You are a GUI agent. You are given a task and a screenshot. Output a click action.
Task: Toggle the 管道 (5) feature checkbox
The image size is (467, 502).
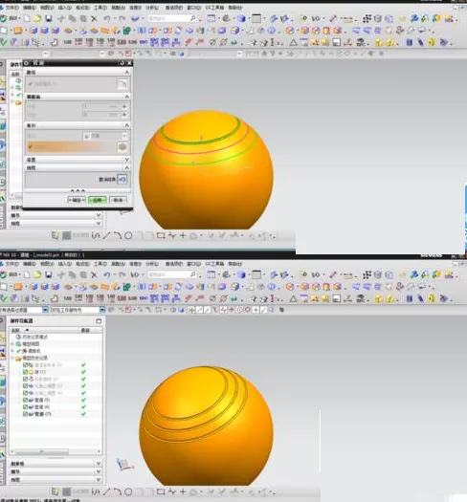25,400
